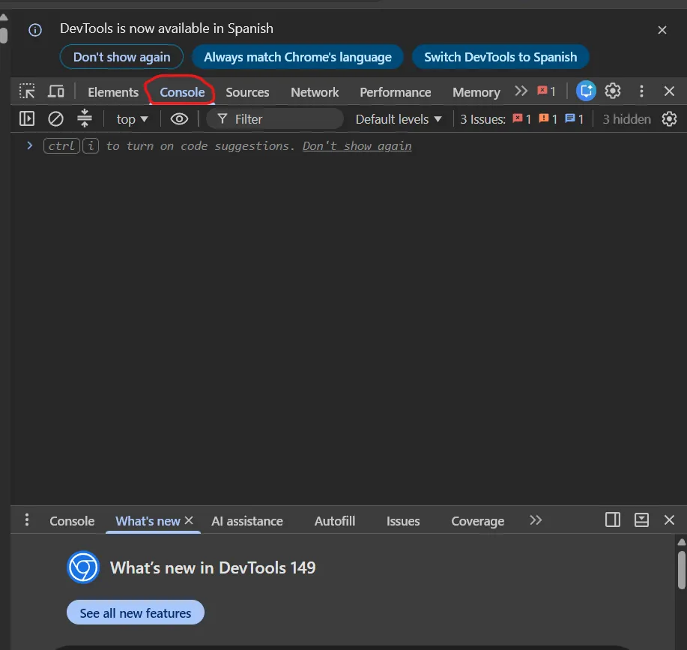Click the 3 hidden messages label
The width and height of the screenshot is (687, 650).
tap(626, 119)
